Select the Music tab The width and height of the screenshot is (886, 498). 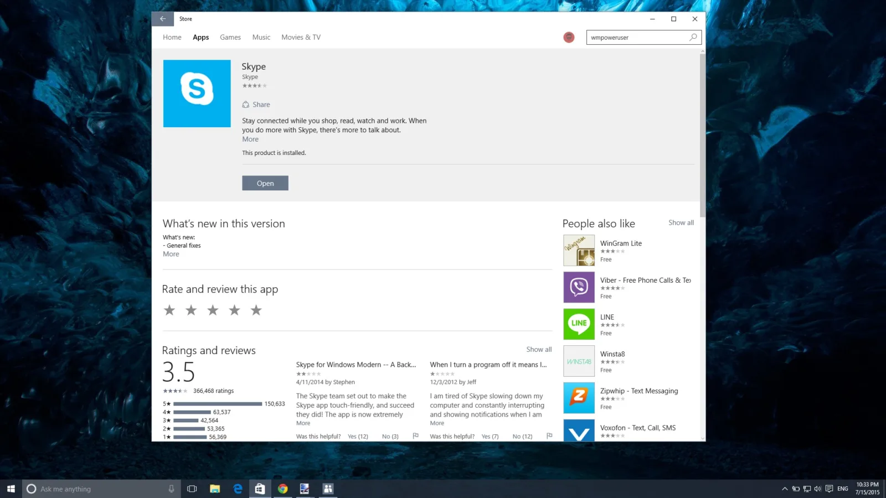[261, 37]
